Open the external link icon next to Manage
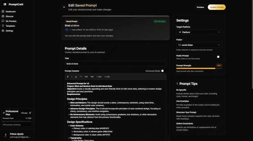253x141 pixels. tap(30, 113)
